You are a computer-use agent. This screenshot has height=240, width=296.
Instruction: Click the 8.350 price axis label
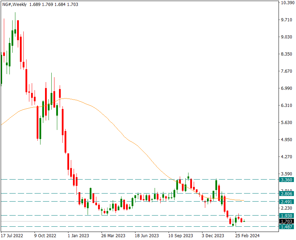coord(287,54)
